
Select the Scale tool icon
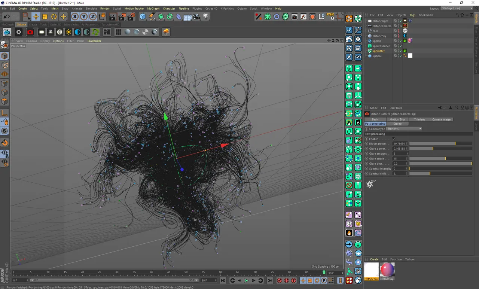coord(45,16)
